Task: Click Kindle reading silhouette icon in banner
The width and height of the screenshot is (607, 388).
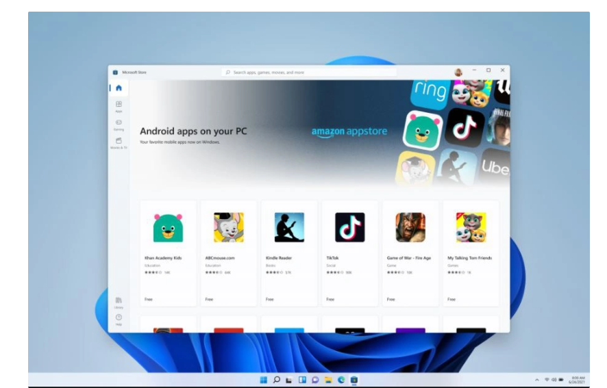Action: pyautogui.click(x=457, y=166)
